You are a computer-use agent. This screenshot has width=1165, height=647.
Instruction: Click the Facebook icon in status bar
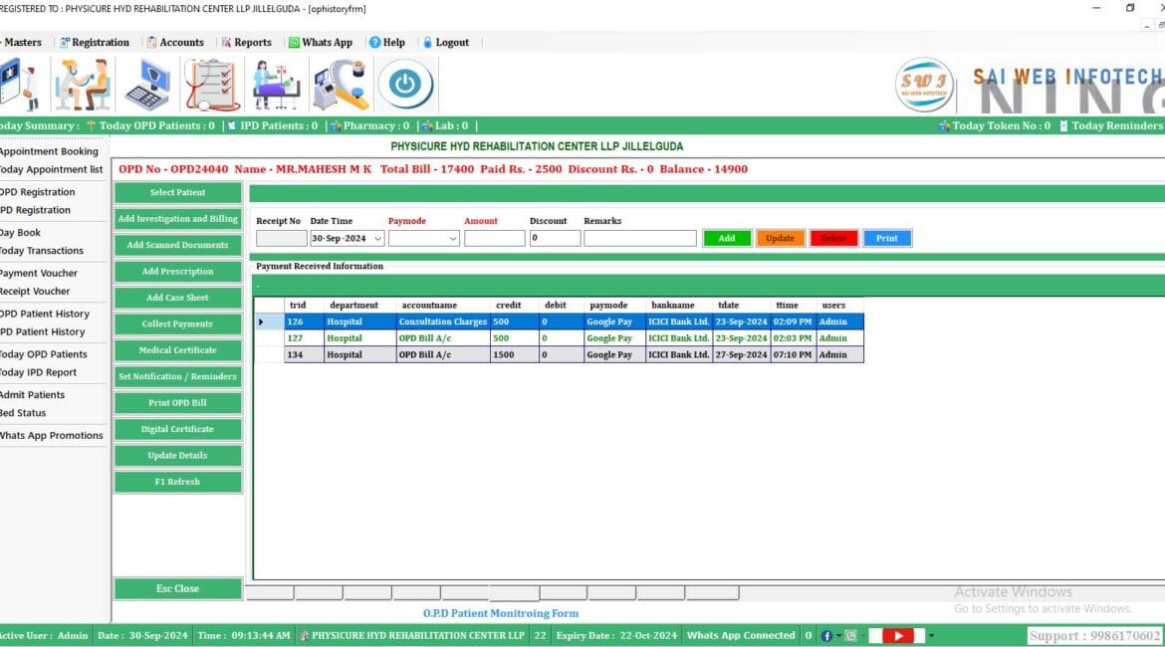point(827,635)
